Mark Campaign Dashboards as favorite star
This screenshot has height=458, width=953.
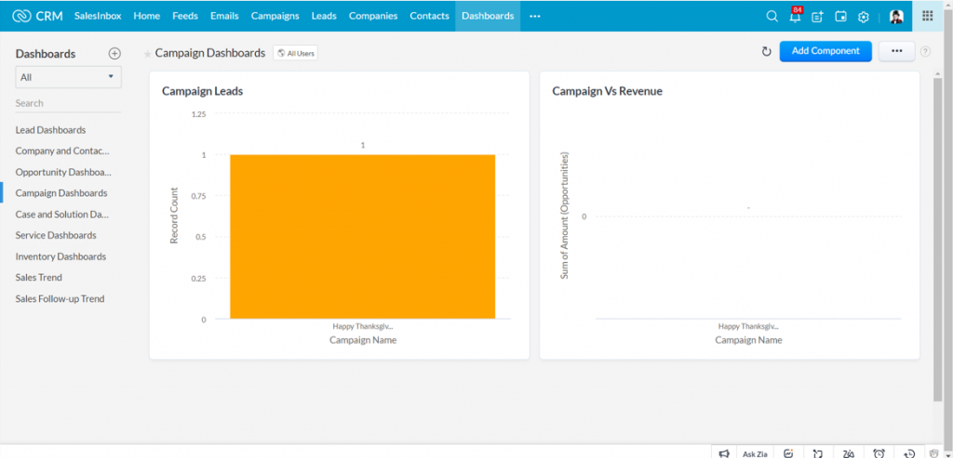(x=147, y=54)
